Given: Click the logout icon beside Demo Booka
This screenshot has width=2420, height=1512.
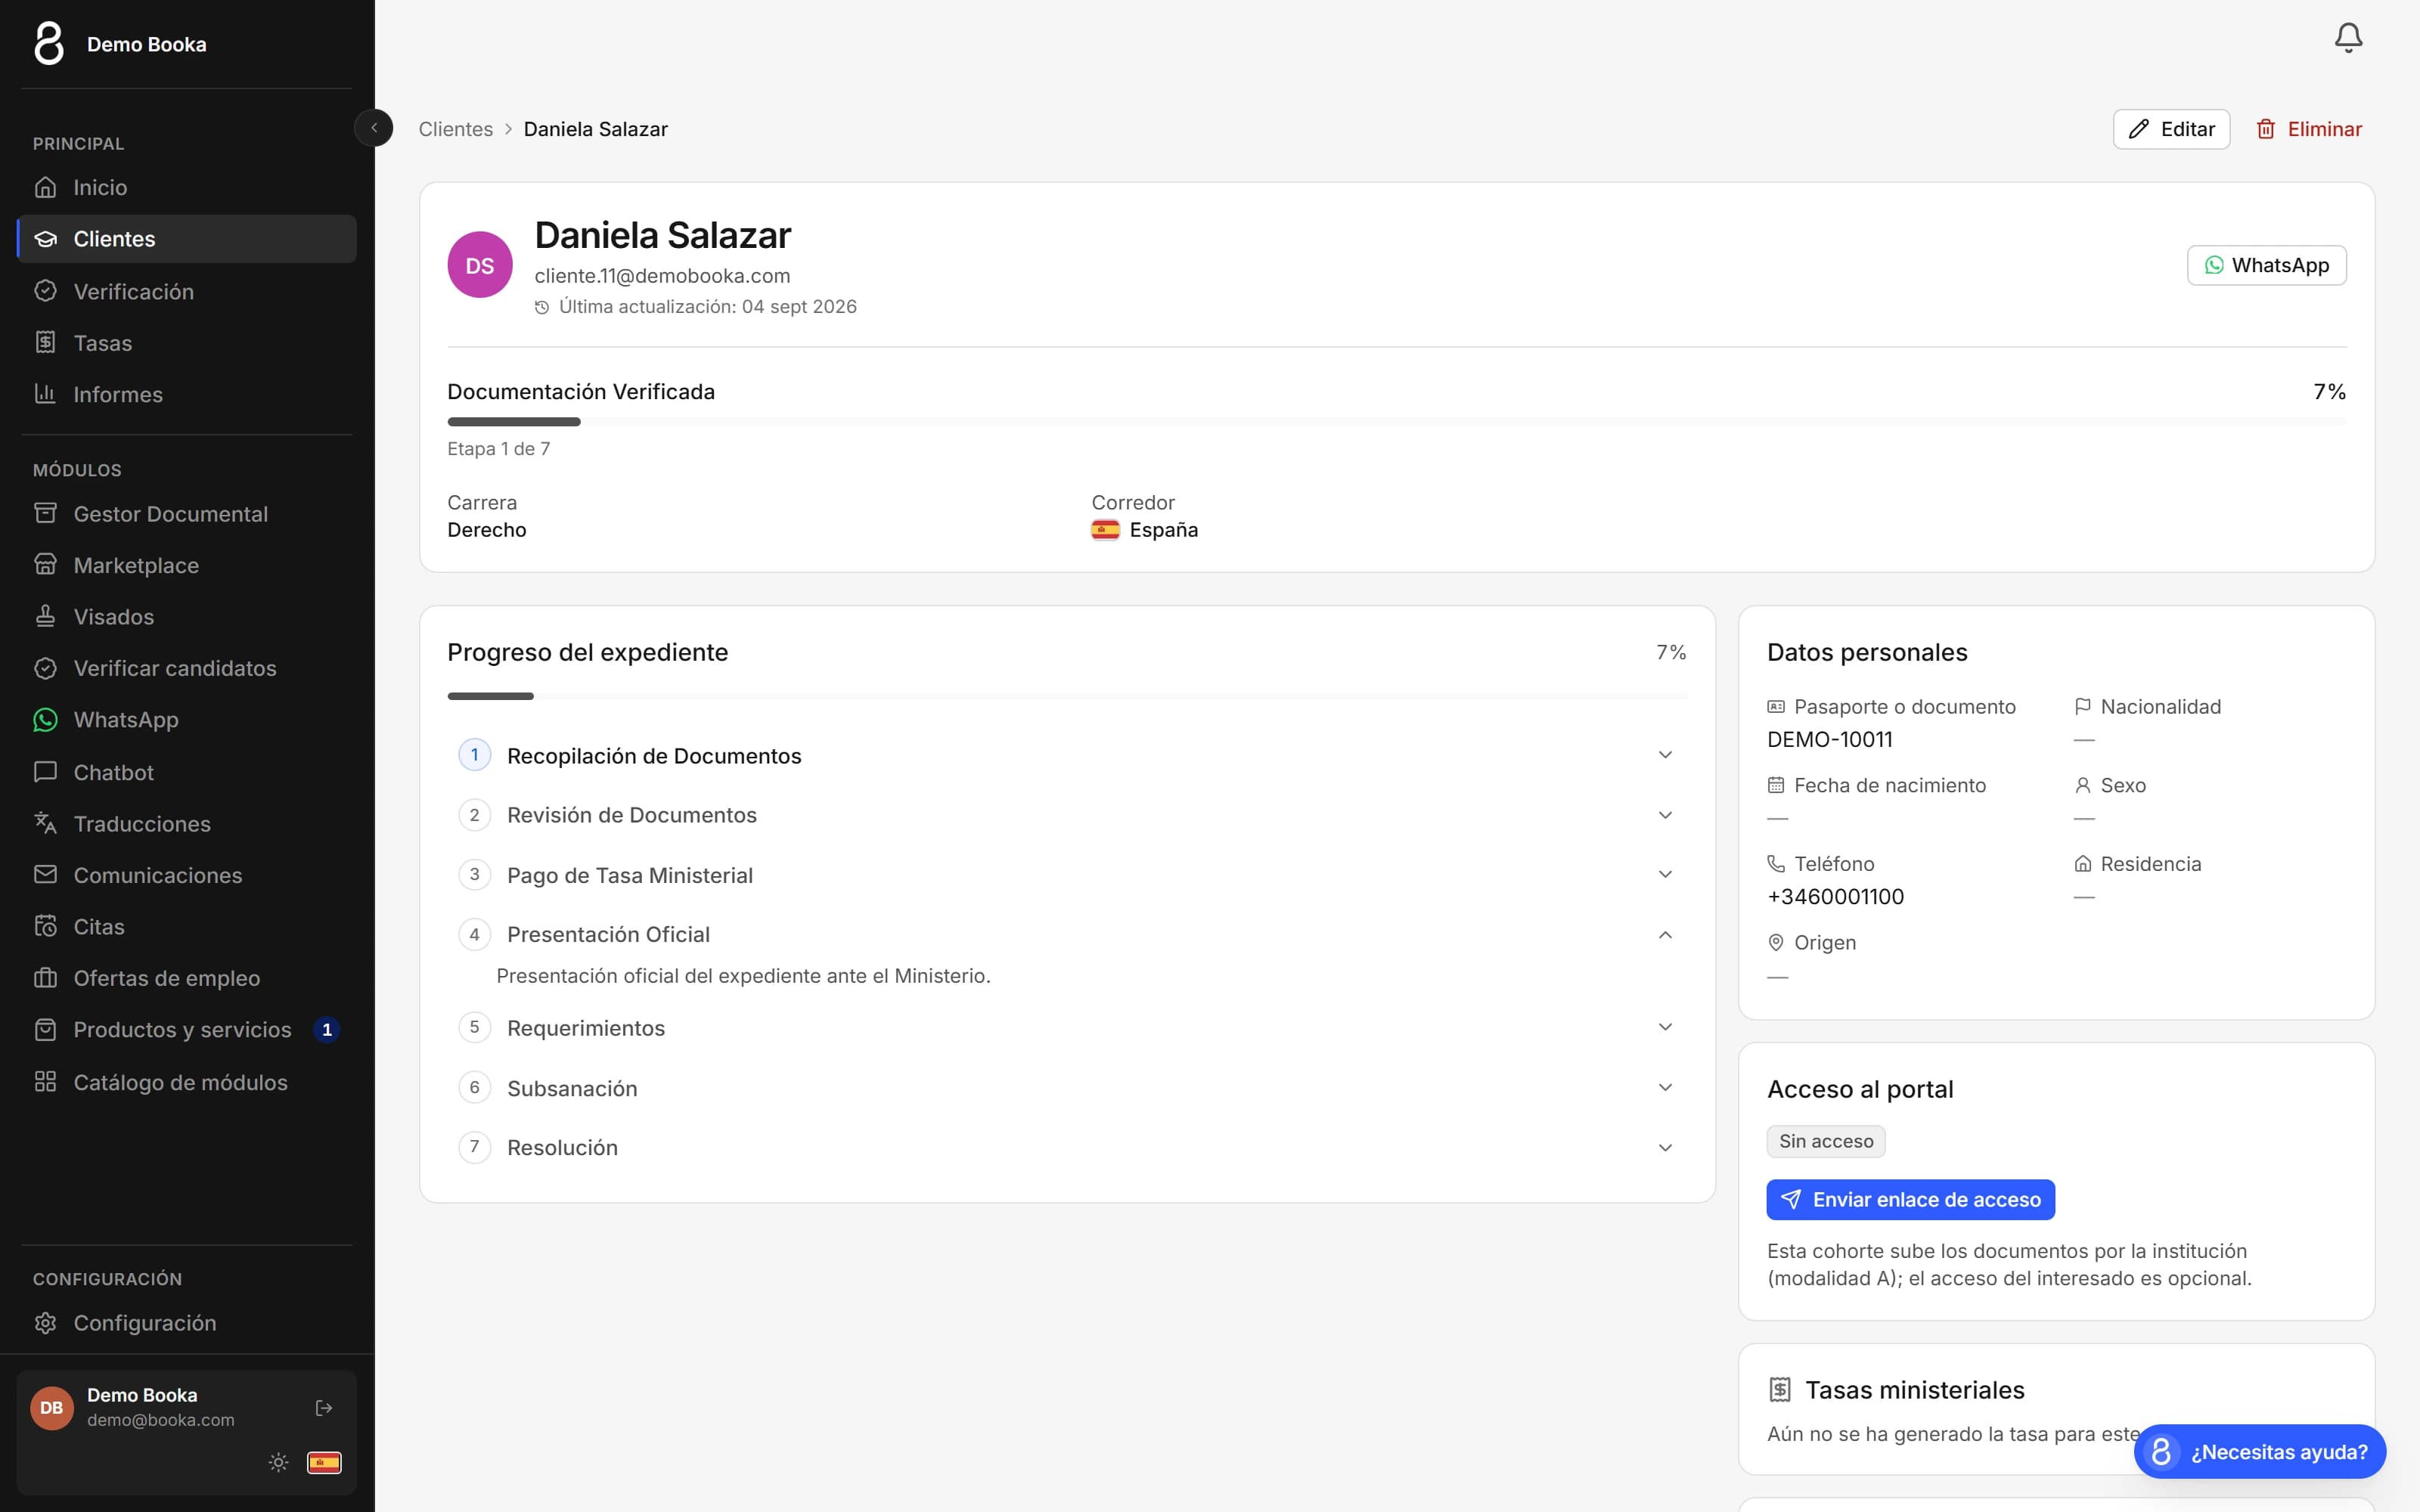Looking at the screenshot, I should (x=324, y=1408).
